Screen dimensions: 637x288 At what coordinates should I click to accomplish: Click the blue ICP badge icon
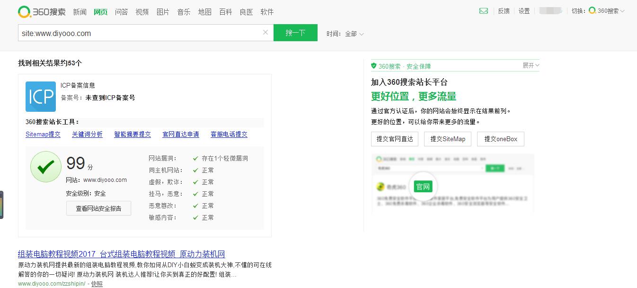tap(41, 97)
